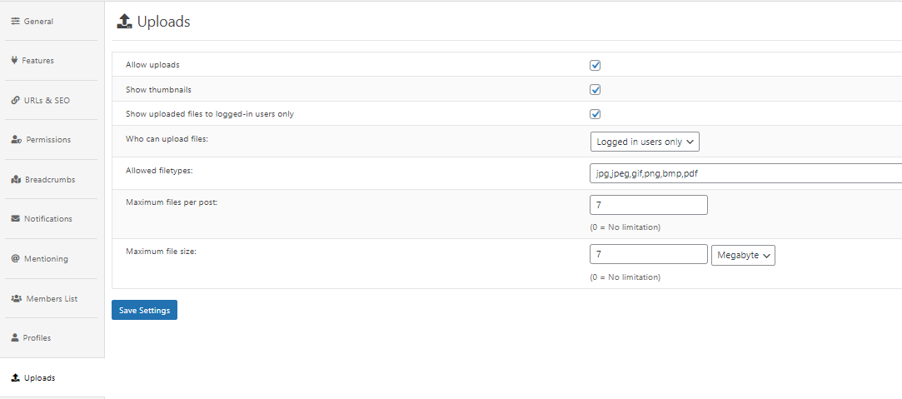Click the Features plug icon
The width and height of the screenshot is (902, 399).
pyautogui.click(x=14, y=60)
